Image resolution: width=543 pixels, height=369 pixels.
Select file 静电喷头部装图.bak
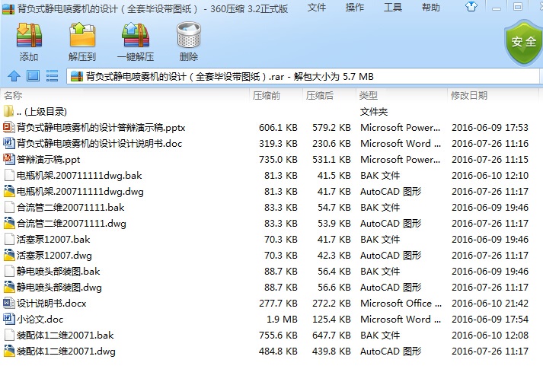point(270,271)
